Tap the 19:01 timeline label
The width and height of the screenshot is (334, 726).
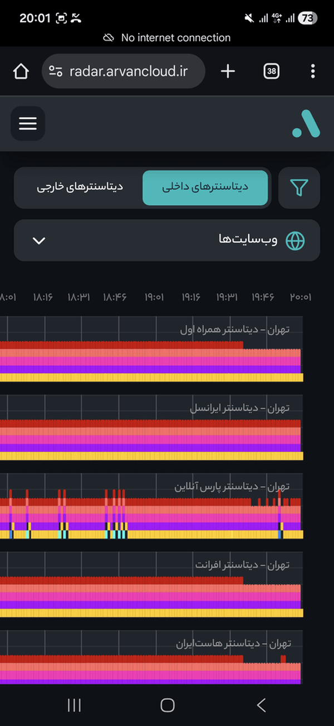(x=154, y=297)
